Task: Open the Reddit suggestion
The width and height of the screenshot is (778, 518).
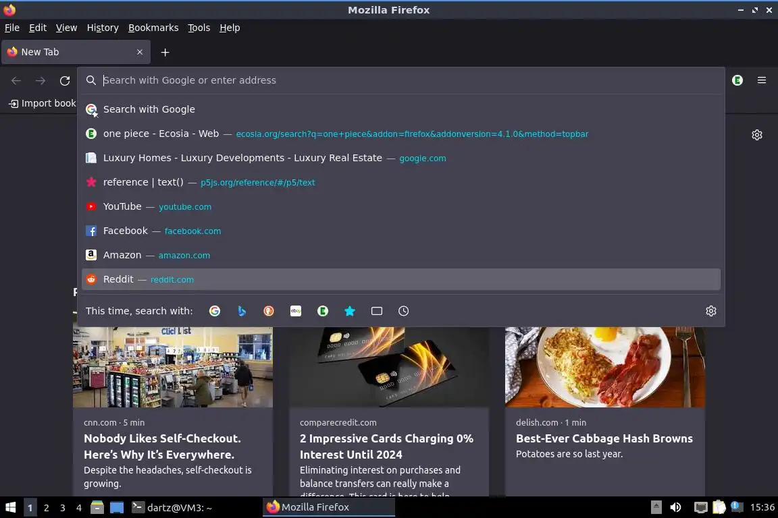Action: [401, 279]
